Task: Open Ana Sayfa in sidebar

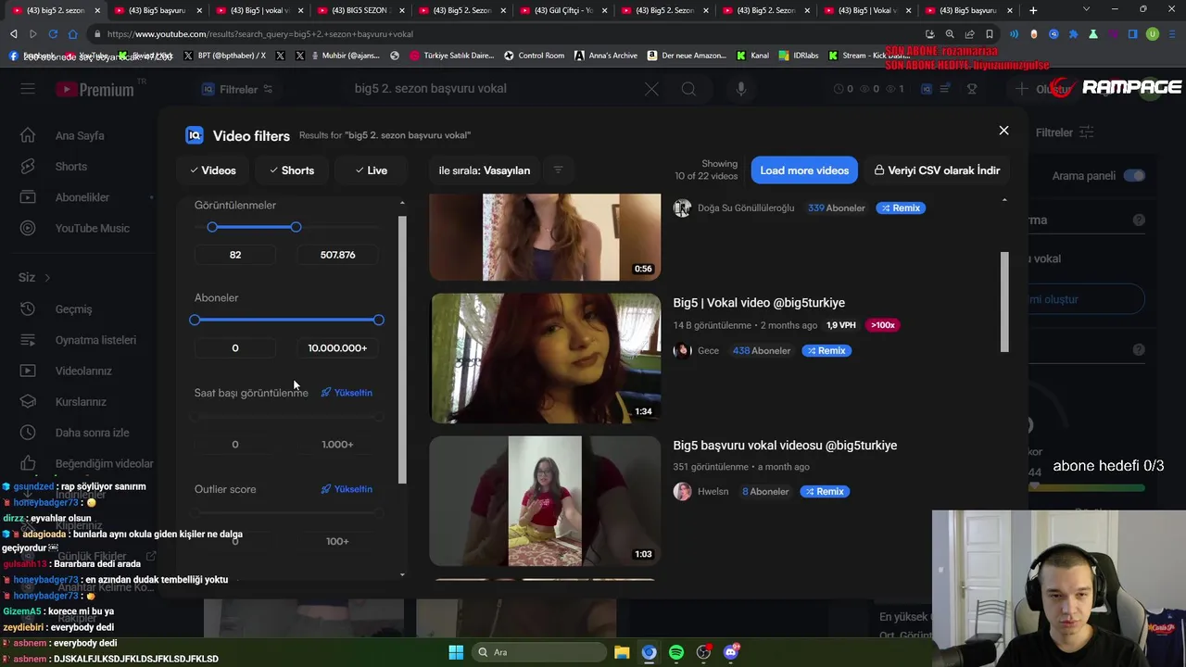Action: [x=79, y=135]
